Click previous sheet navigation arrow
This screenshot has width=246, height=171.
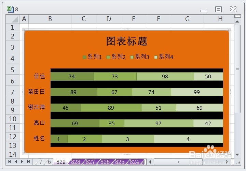(x=16, y=161)
